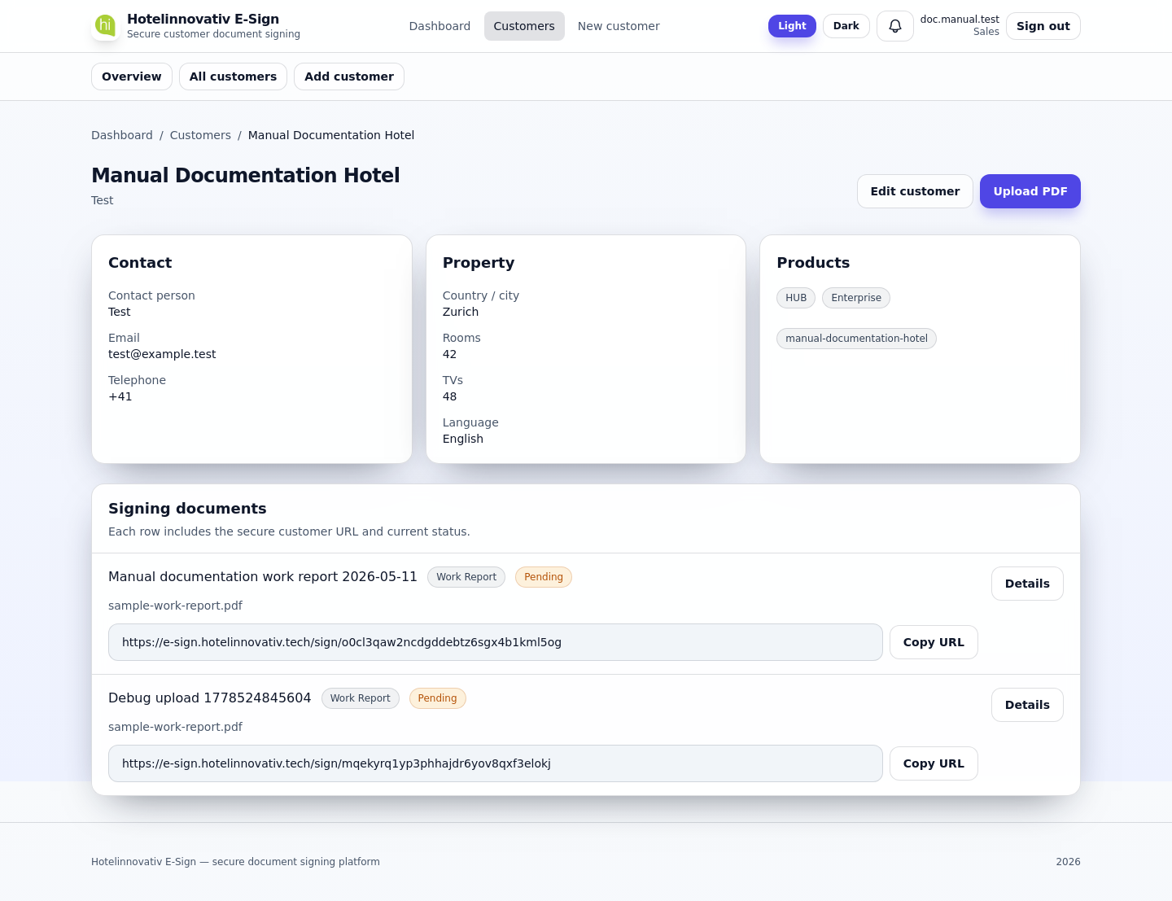Open the Dashboard nav item
Screen dimensions: 1172x901
point(439,26)
